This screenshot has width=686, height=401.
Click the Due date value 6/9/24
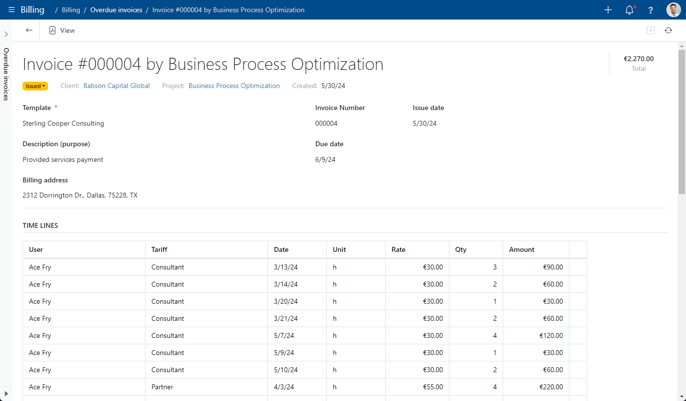pos(325,159)
